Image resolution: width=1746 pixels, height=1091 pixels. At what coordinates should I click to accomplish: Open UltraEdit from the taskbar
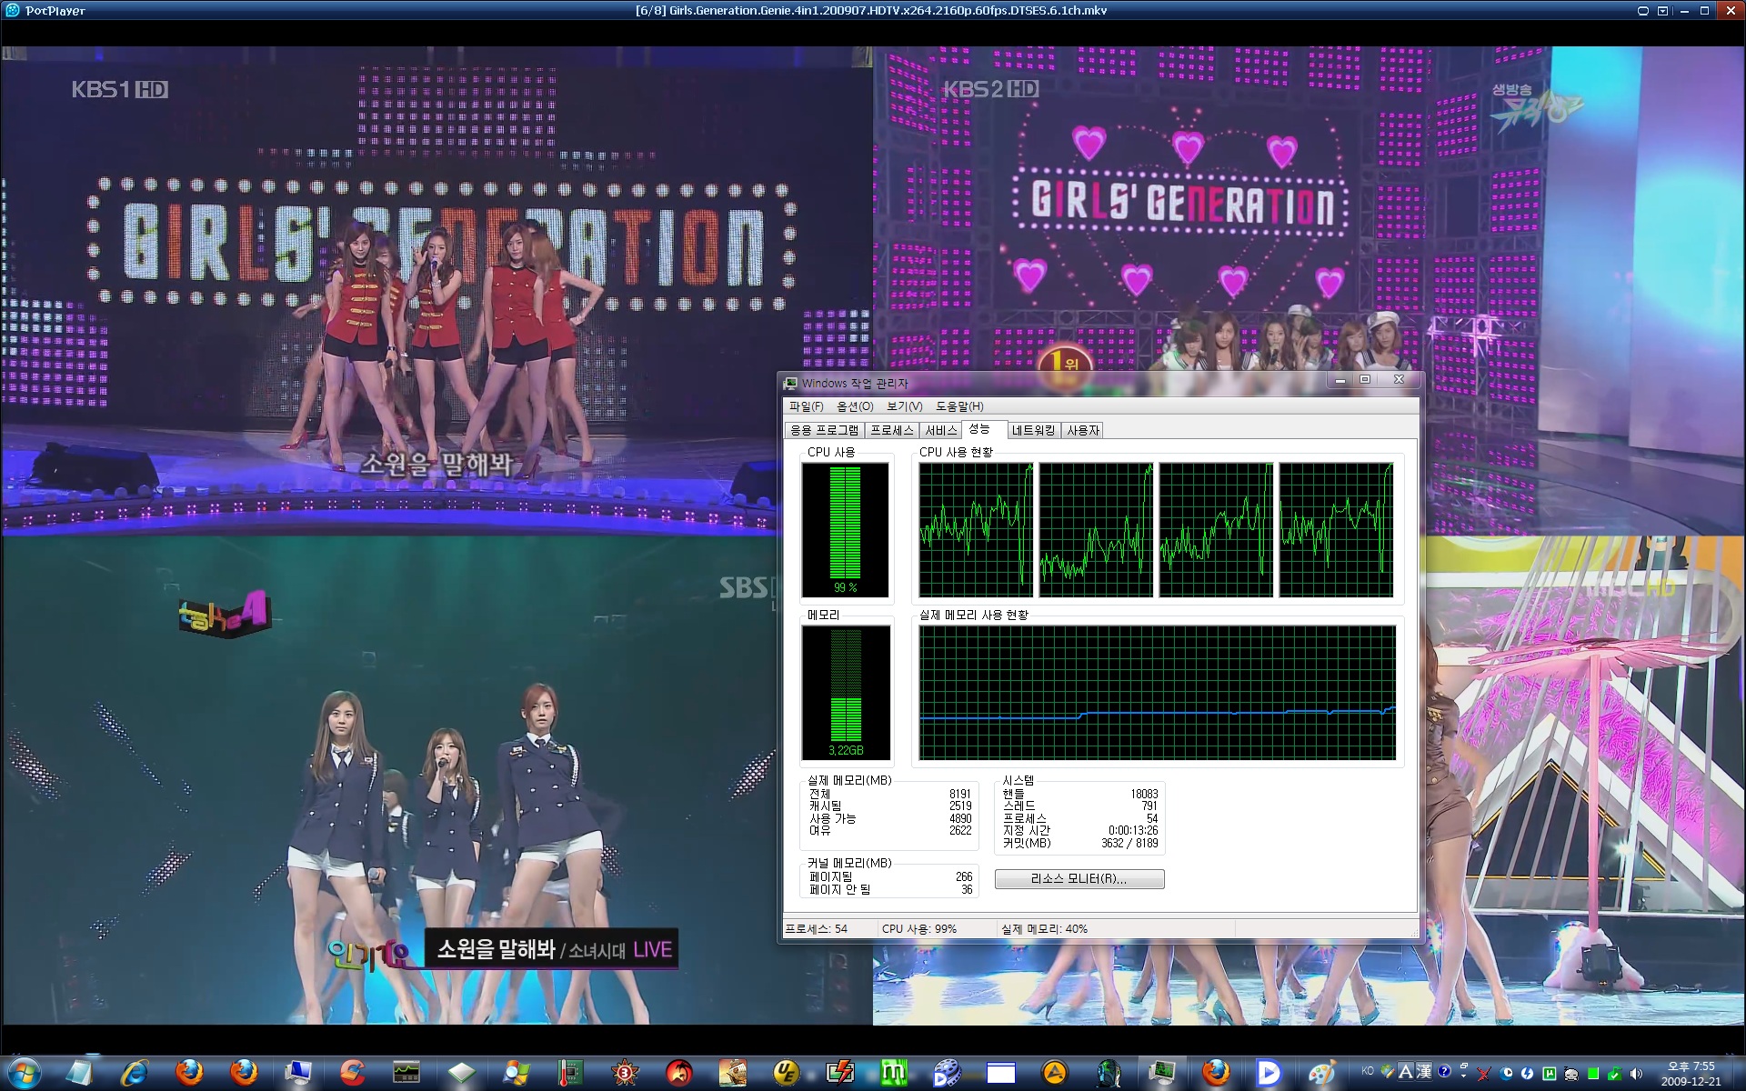[x=786, y=1074]
